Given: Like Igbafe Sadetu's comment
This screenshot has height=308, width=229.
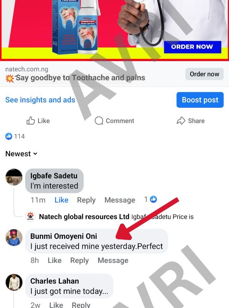Looking at the screenshot, I should point(61,200).
